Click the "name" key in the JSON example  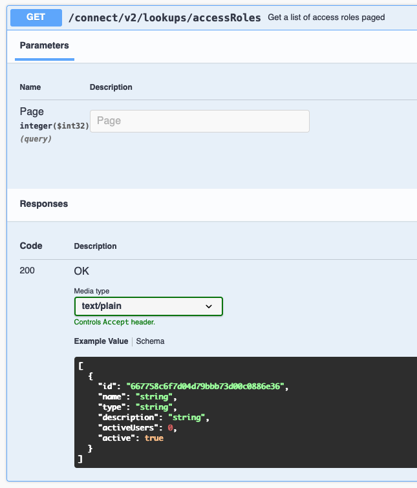pos(112,397)
